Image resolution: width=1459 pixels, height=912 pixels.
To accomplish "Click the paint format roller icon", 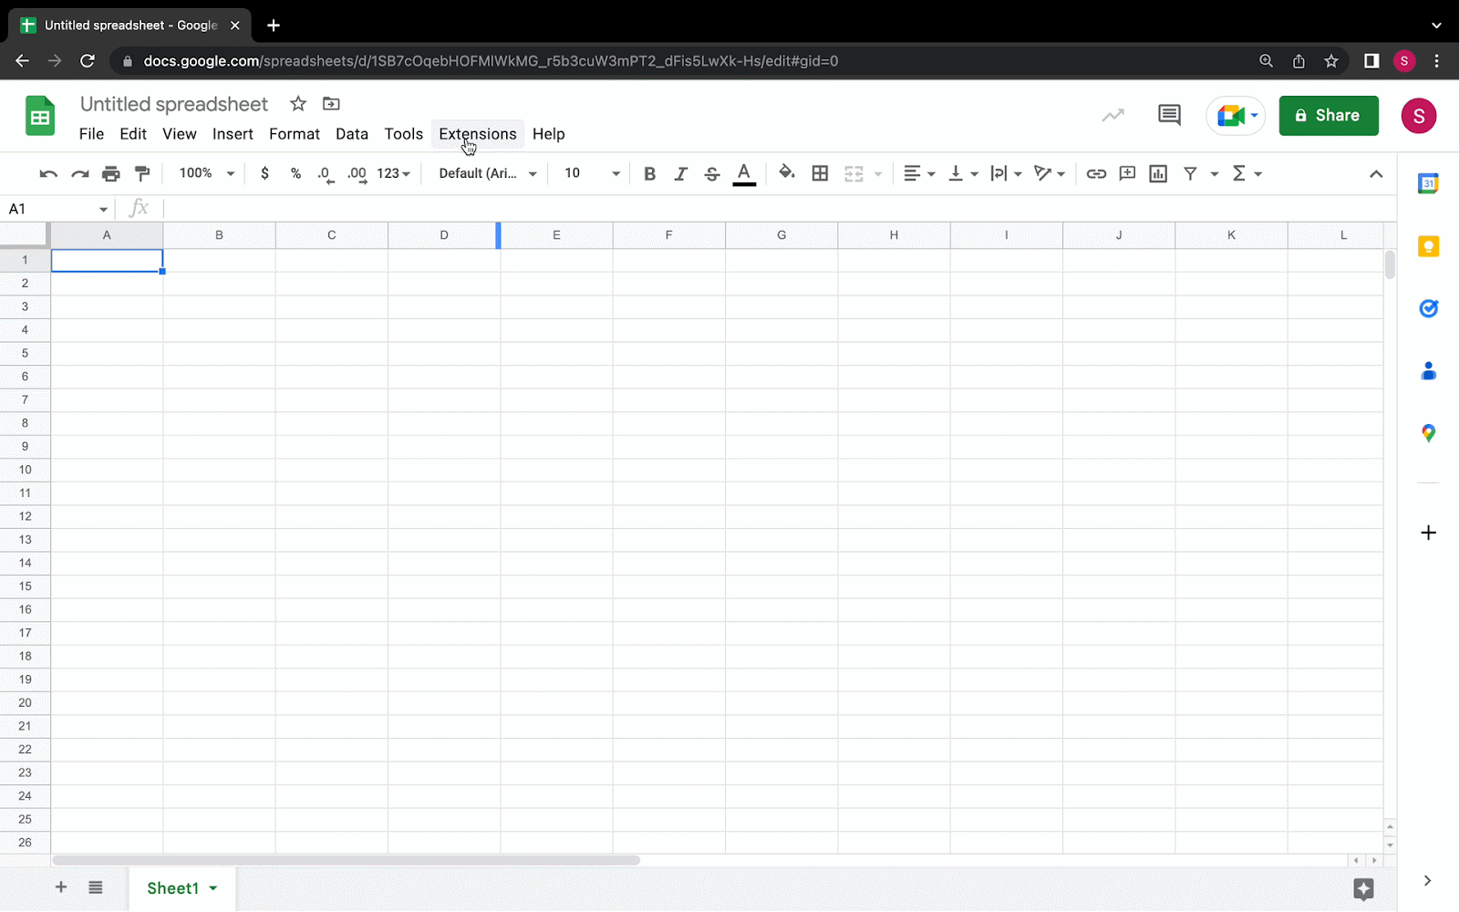I will pyautogui.click(x=142, y=173).
